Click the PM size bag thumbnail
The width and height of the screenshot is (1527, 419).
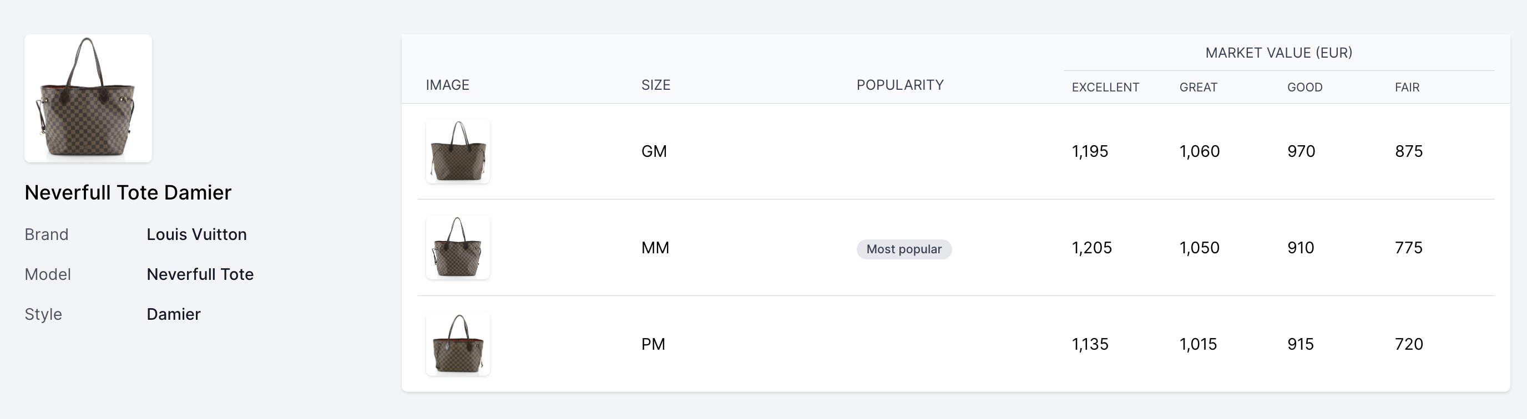pyautogui.click(x=458, y=344)
